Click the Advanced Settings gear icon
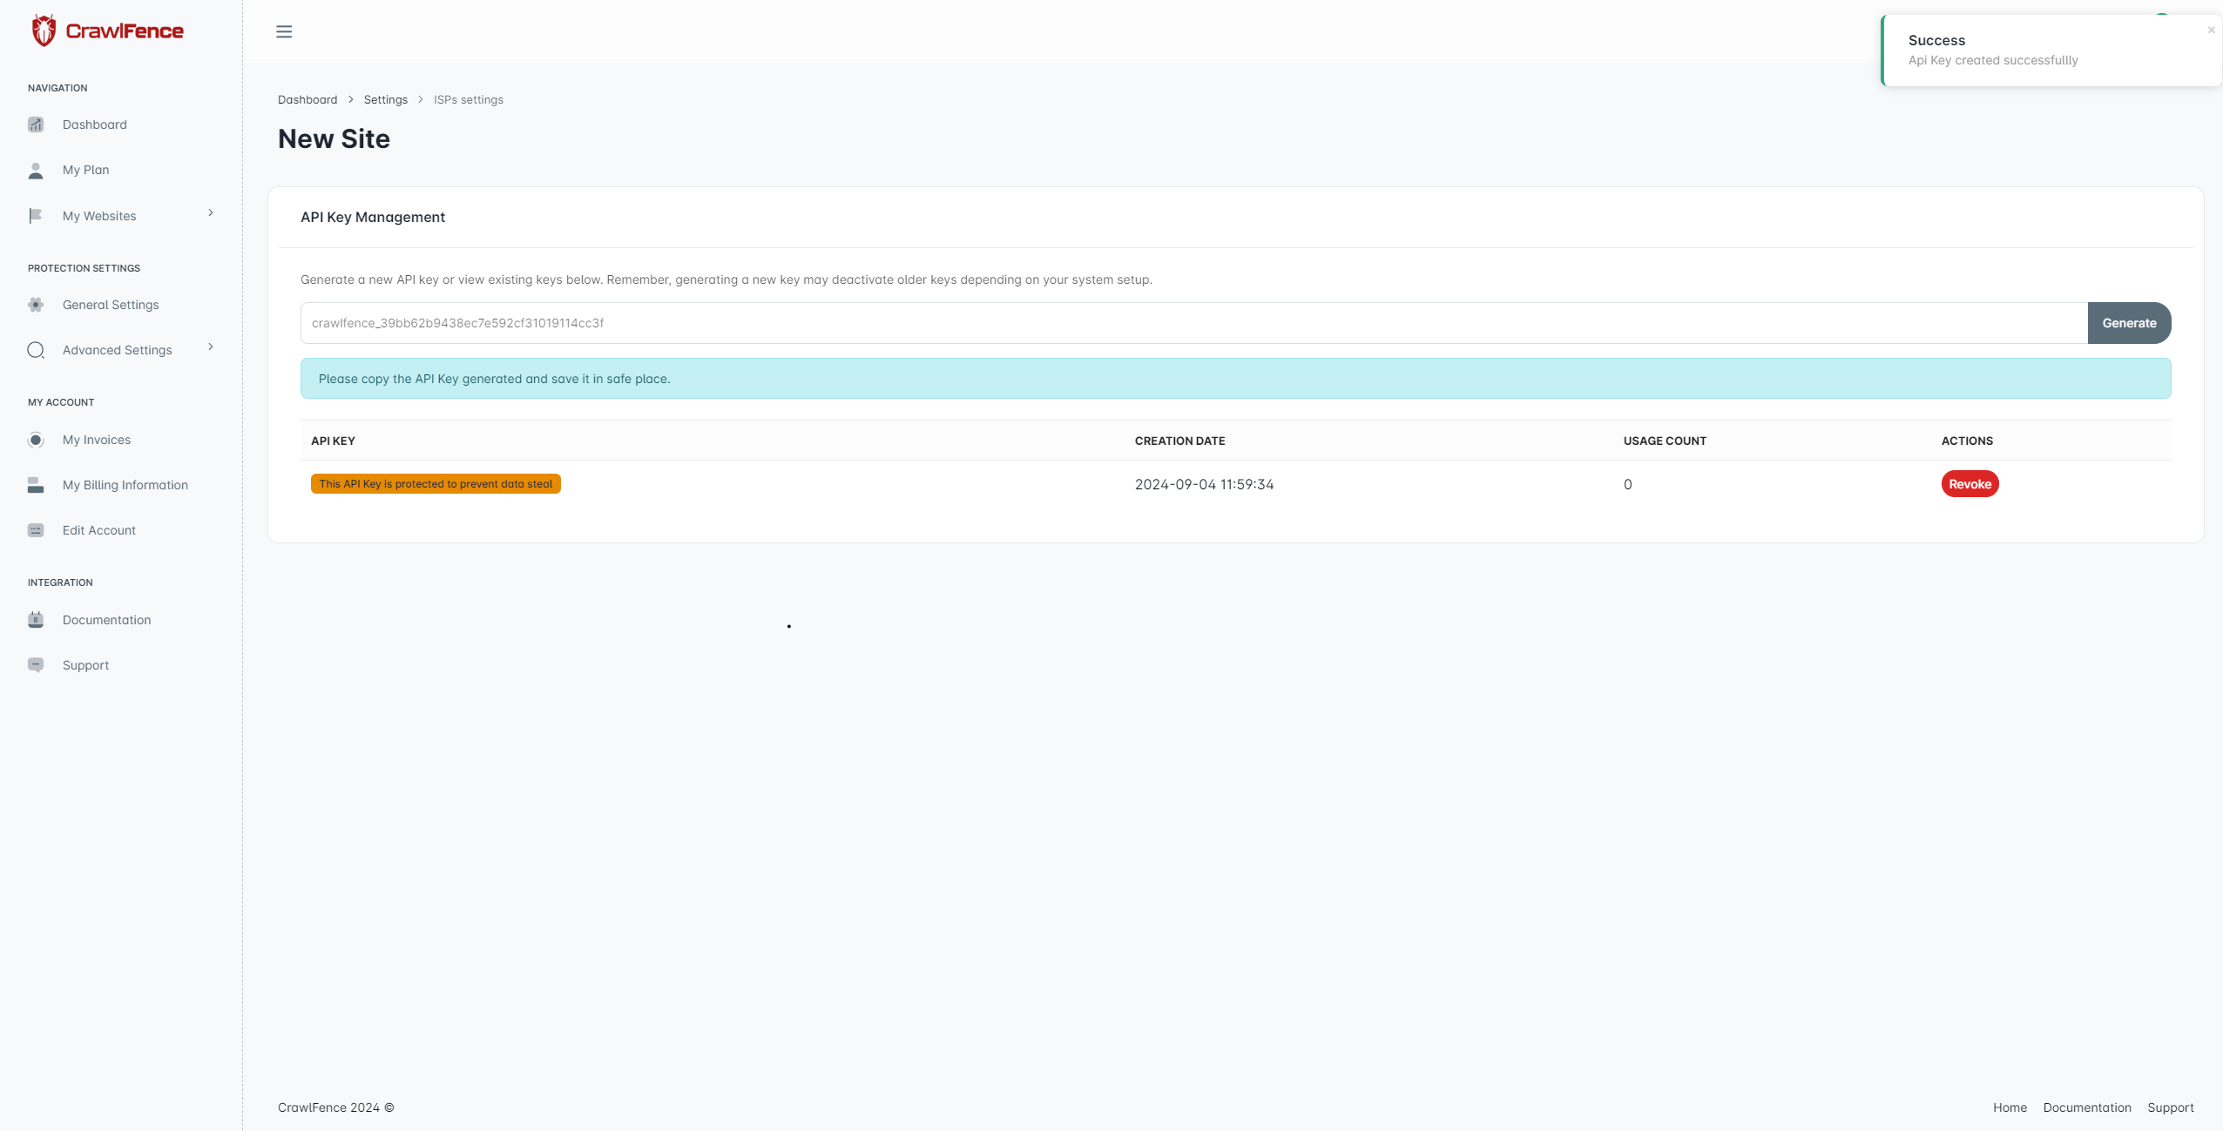The height and width of the screenshot is (1131, 2223). pyautogui.click(x=35, y=351)
